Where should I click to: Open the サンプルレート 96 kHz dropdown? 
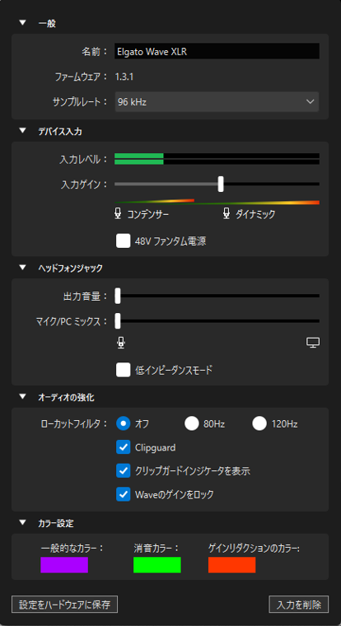point(217,102)
